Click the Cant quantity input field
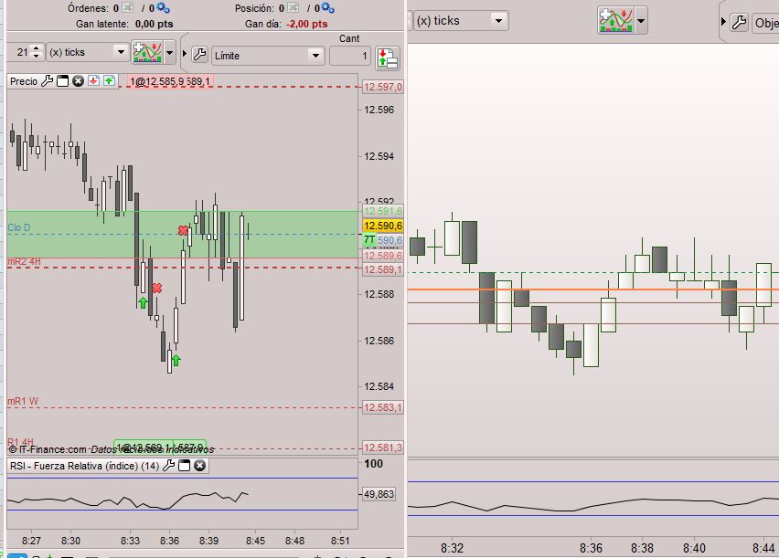This screenshot has width=779, height=558. tap(350, 56)
